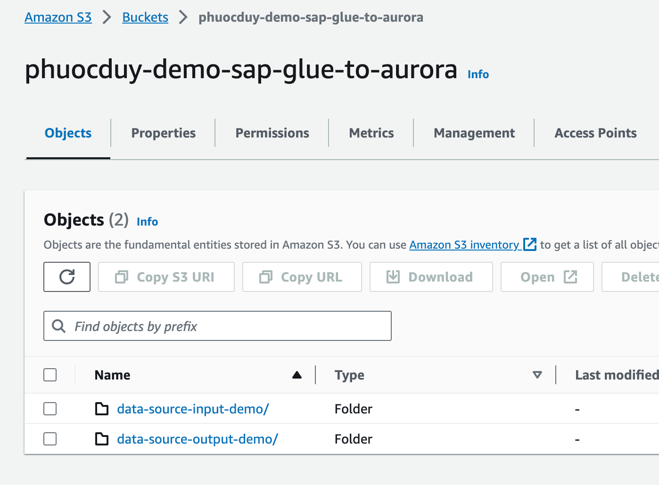Viewport: 659px width, 485px height.
Task: Sort objects by Name ascending arrow
Action: pos(297,375)
